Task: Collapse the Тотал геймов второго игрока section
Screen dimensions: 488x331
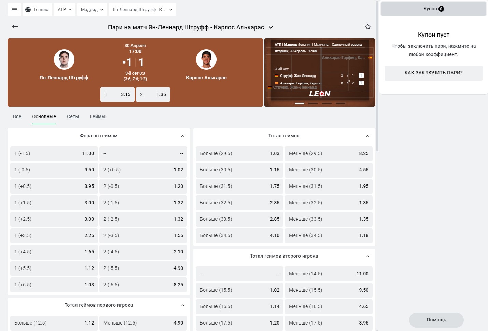Action: click(368, 256)
